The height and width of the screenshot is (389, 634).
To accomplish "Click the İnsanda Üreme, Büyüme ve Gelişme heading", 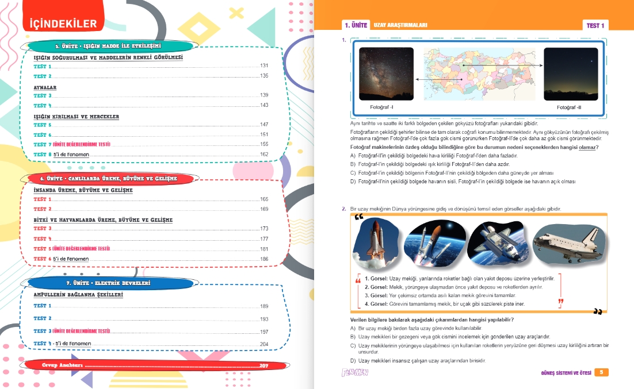I will point(83,190).
